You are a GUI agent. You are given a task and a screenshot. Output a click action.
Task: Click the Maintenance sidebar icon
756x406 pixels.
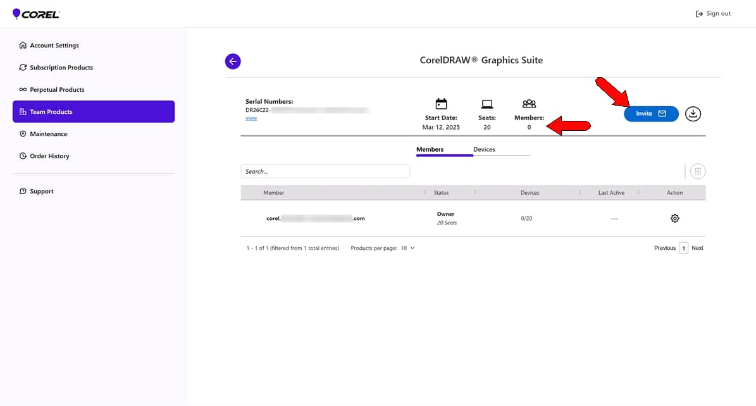tap(23, 133)
